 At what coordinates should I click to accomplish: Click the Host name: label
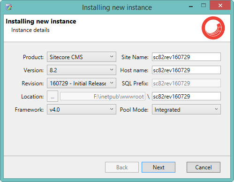134,70
